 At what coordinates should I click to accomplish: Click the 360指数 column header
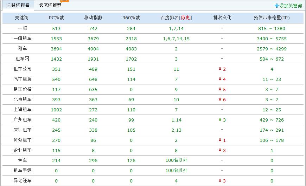[131, 18]
